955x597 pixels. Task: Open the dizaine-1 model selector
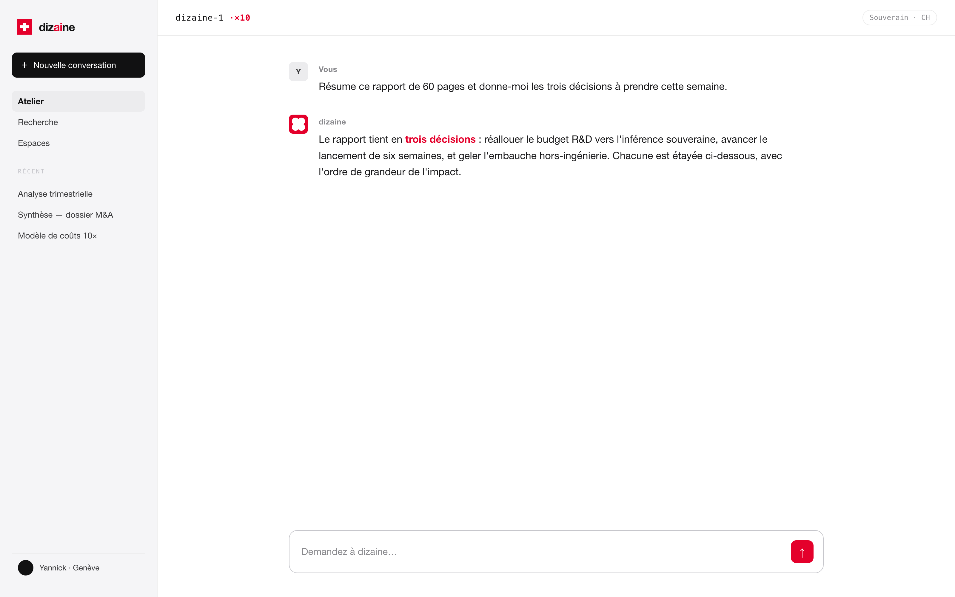coord(199,18)
